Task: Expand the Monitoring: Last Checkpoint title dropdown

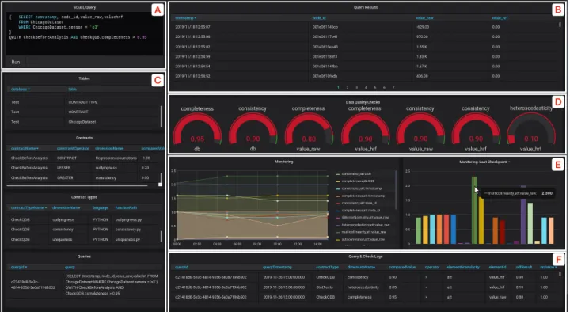Action: coord(484,162)
